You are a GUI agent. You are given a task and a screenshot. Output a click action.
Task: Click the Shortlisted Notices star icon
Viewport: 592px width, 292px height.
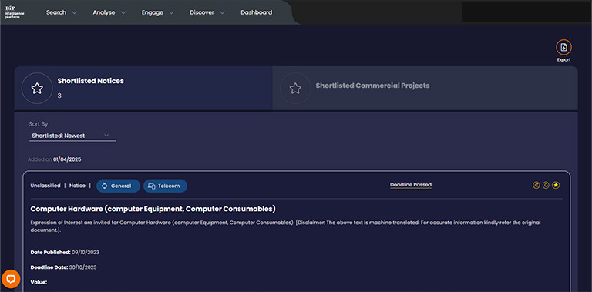(x=37, y=89)
